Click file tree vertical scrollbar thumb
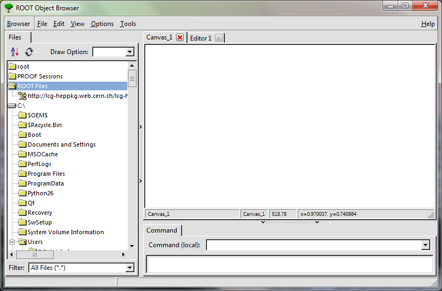 pos(132,78)
